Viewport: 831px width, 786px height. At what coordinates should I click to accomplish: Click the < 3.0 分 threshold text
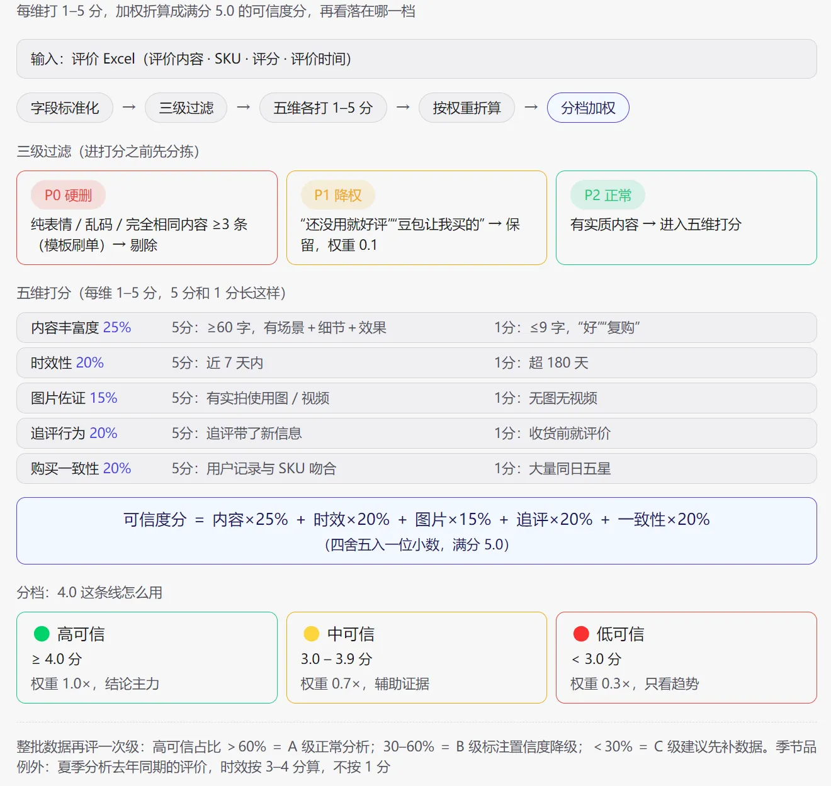click(596, 660)
